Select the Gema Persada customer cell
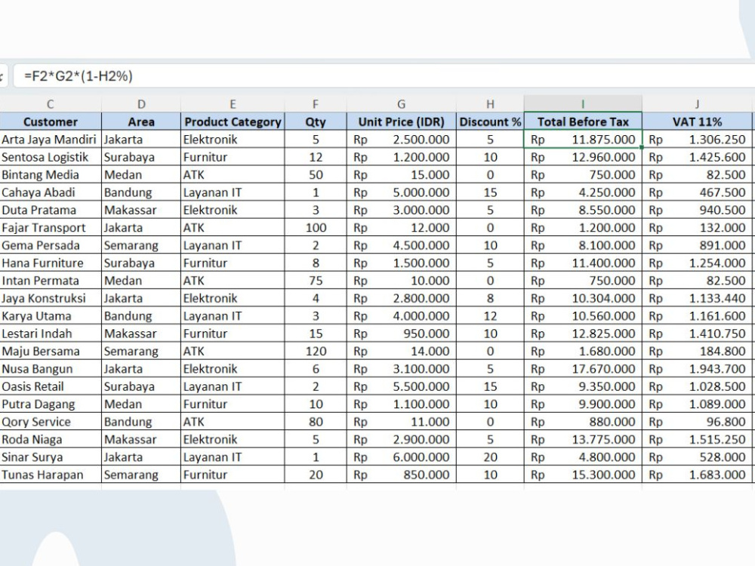The width and height of the screenshot is (755, 566). pos(51,245)
